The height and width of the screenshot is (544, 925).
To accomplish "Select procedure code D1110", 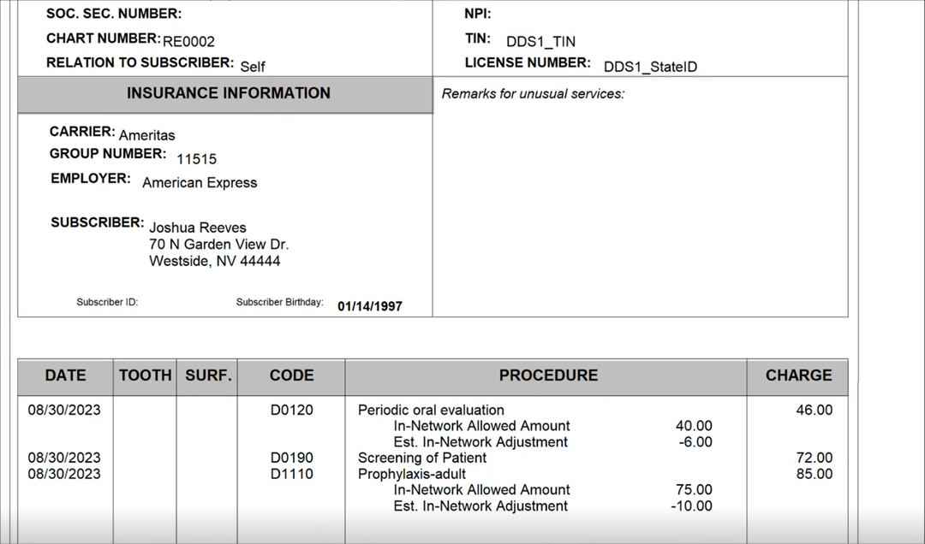I will click(x=292, y=474).
